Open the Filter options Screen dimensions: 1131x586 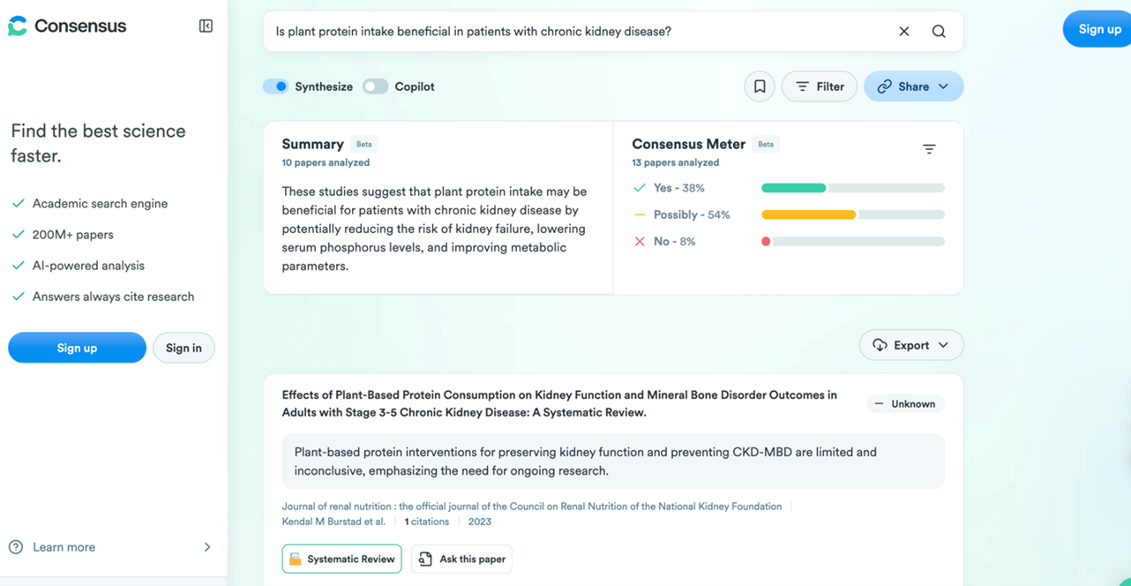pyautogui.click(x=820, y=86)
